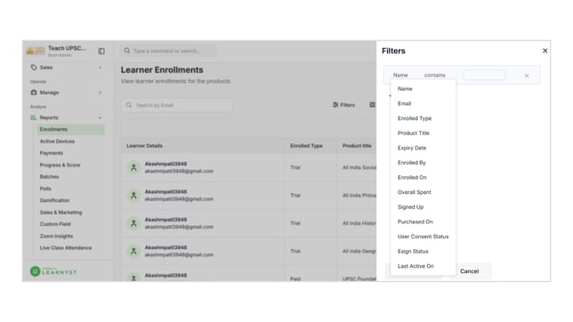Click the Learner Details column header
Image resolution: width=573 pixels, height=322 pixels.
pos(144,146)
